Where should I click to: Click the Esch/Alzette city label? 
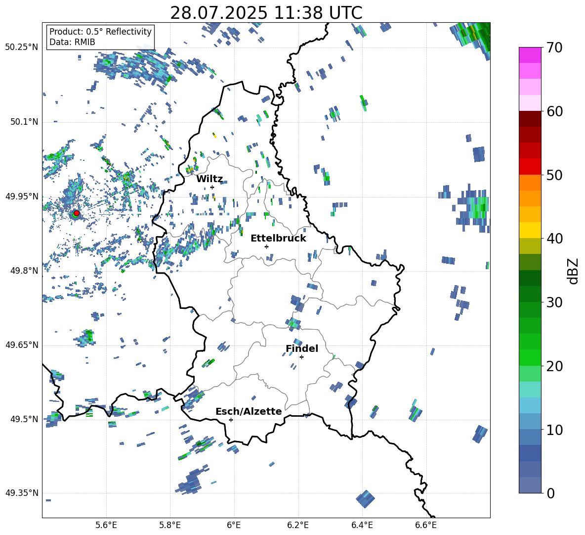point(249,411)
